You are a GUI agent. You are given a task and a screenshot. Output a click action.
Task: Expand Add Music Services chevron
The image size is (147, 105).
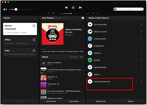coord(141,81)
